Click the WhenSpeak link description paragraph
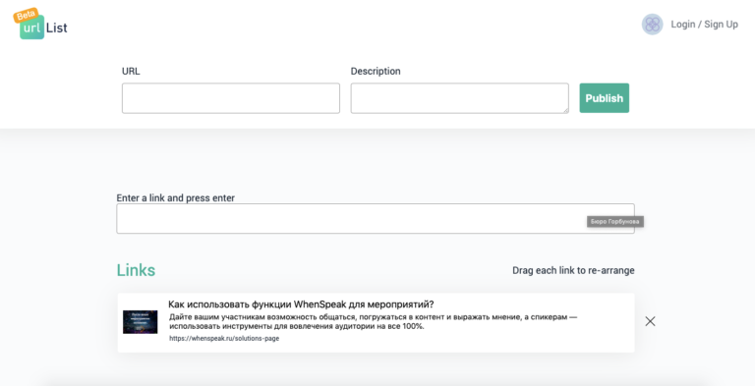 pos(374,321)
